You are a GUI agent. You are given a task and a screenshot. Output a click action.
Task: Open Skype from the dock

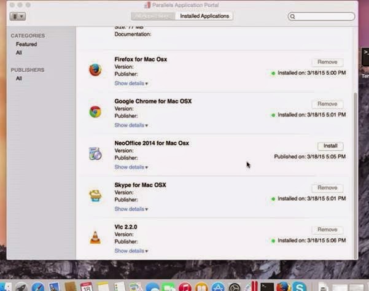[300, 287]
